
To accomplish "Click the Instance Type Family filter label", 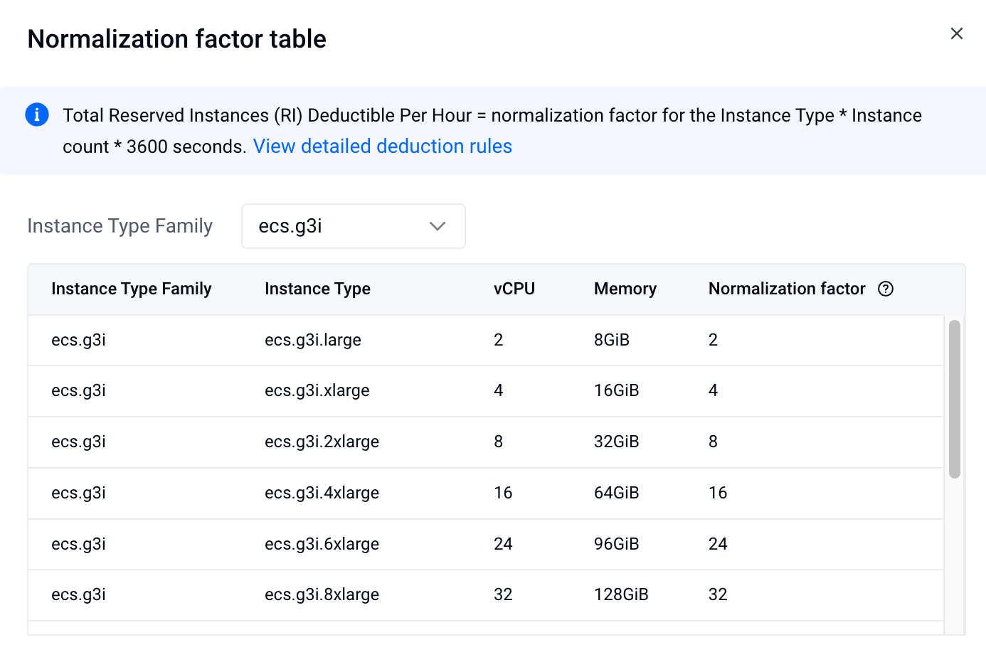I will [x=120, y=226].
